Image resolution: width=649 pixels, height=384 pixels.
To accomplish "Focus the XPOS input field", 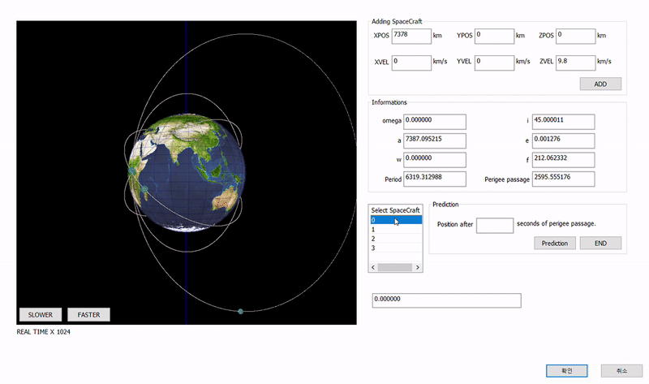I will [411, 36].
